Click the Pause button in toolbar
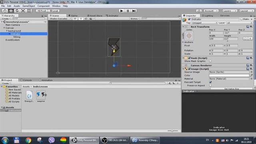 coord(128,11)
